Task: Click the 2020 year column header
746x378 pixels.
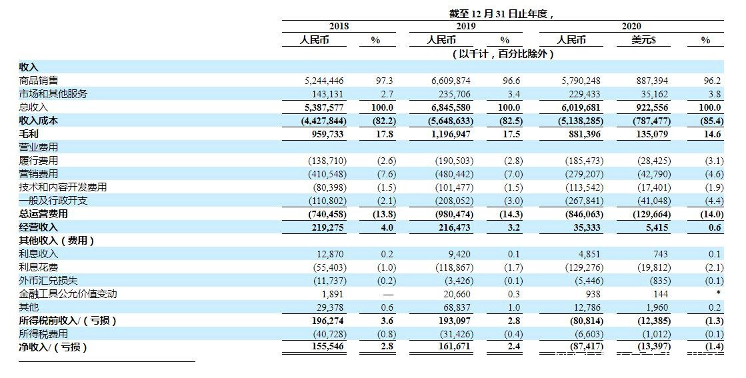Action: click(631, 26)
